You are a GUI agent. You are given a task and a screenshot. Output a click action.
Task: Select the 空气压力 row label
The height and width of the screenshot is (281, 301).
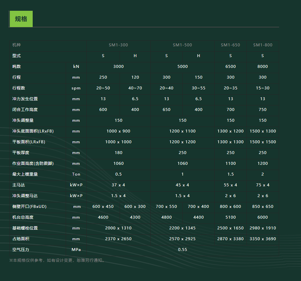tap(21, 250)
